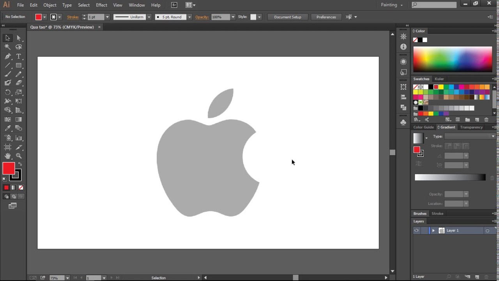
Task: Click the Delete Swatch trash icon
Action: pos(486,120)
